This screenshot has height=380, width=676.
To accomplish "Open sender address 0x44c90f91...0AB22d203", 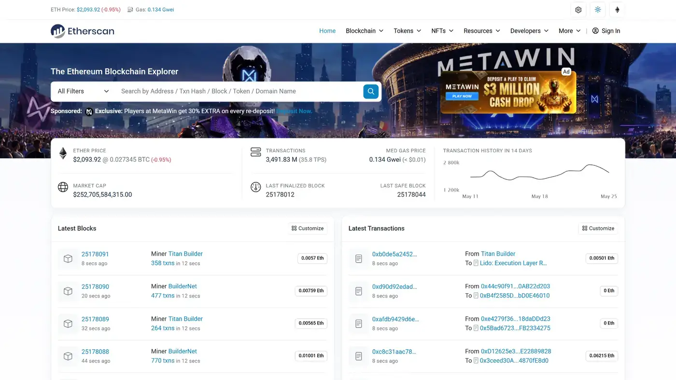I will [516, 286].
